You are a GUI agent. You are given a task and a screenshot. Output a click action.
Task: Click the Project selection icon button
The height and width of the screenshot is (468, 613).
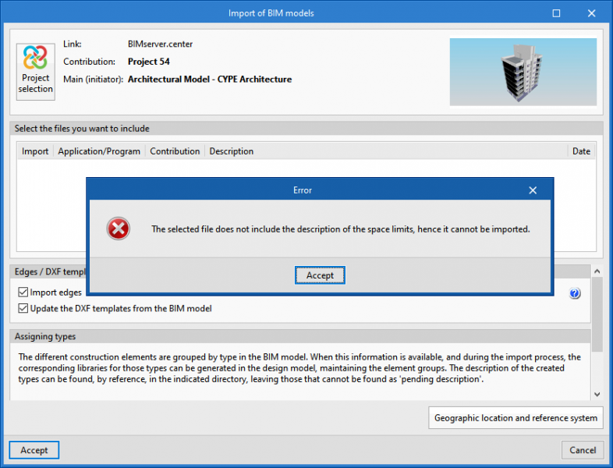pyautogui.click(x=36, y=72)
